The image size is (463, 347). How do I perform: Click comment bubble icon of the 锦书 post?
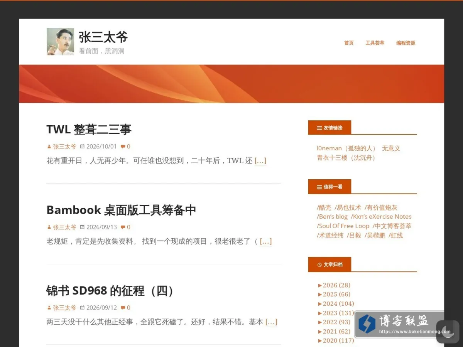click(x=123, y=308)
